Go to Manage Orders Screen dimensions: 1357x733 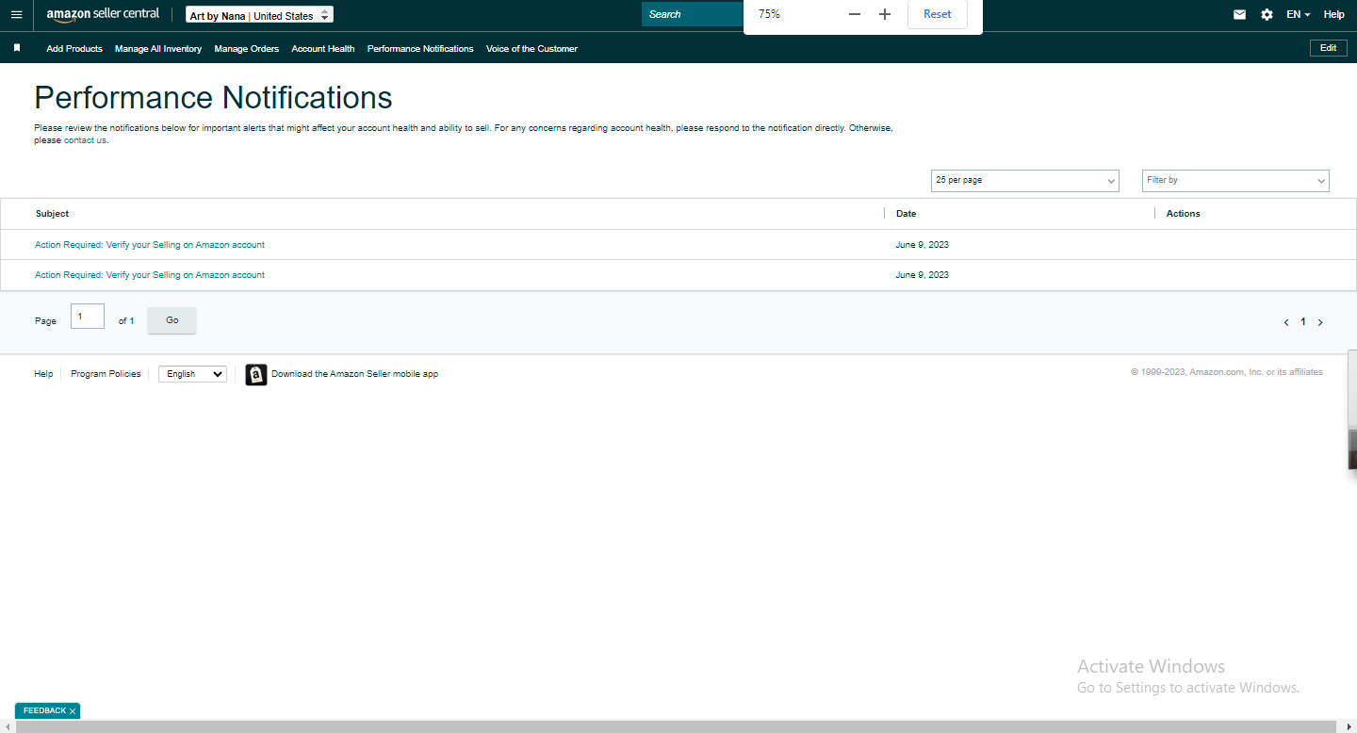pos(247,49)
